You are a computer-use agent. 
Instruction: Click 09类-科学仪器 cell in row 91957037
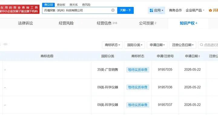[x=107, y=105]
